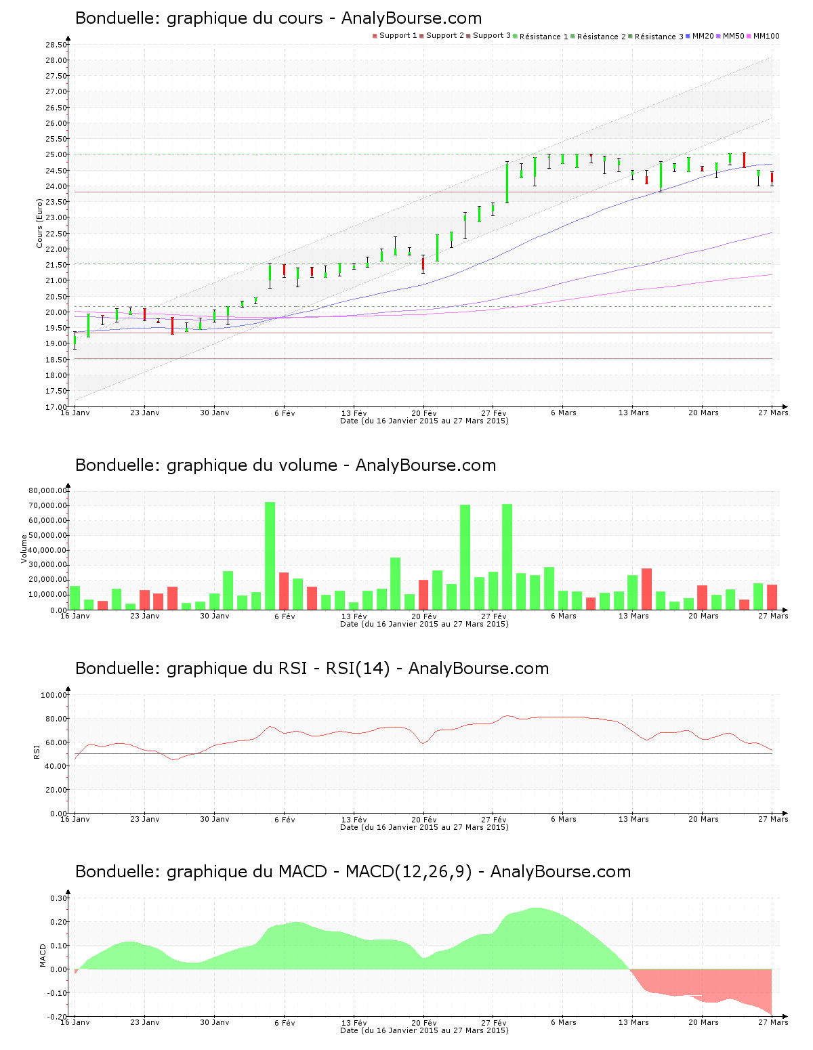Click the tallest green volume bar before 6 Fév
This screenshot has height=1050, width=813.
(270, 555)
